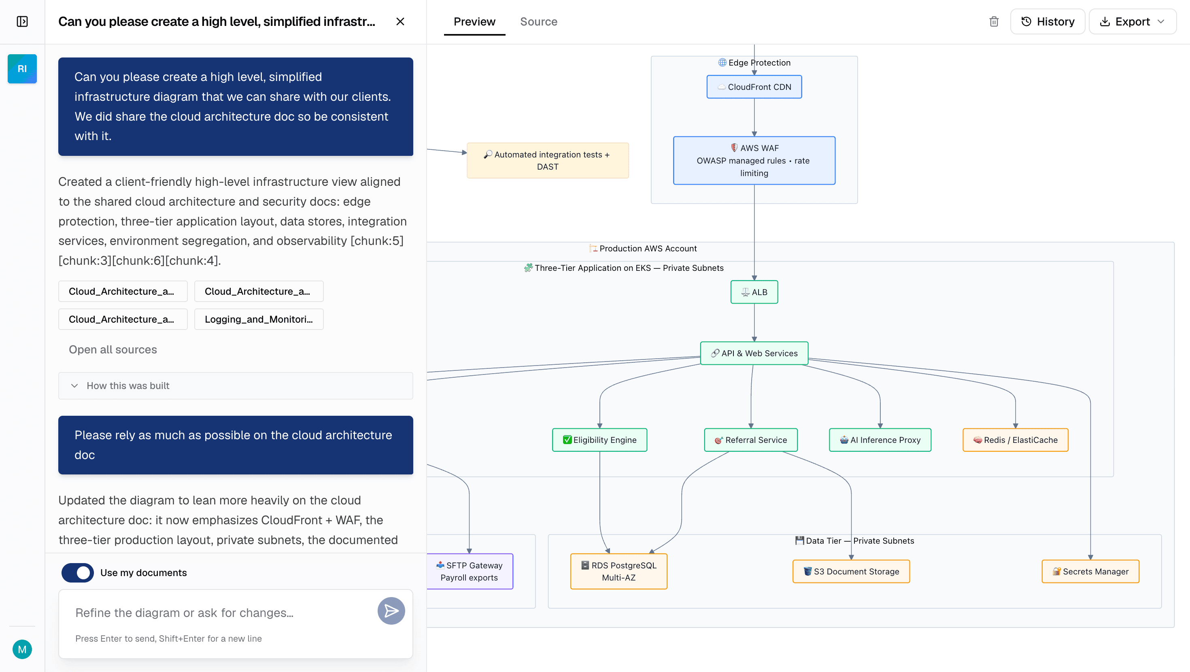Screen dimensions: 1190x672
Task: Click the scales icon on ALB node
Action: click(745, 292)
